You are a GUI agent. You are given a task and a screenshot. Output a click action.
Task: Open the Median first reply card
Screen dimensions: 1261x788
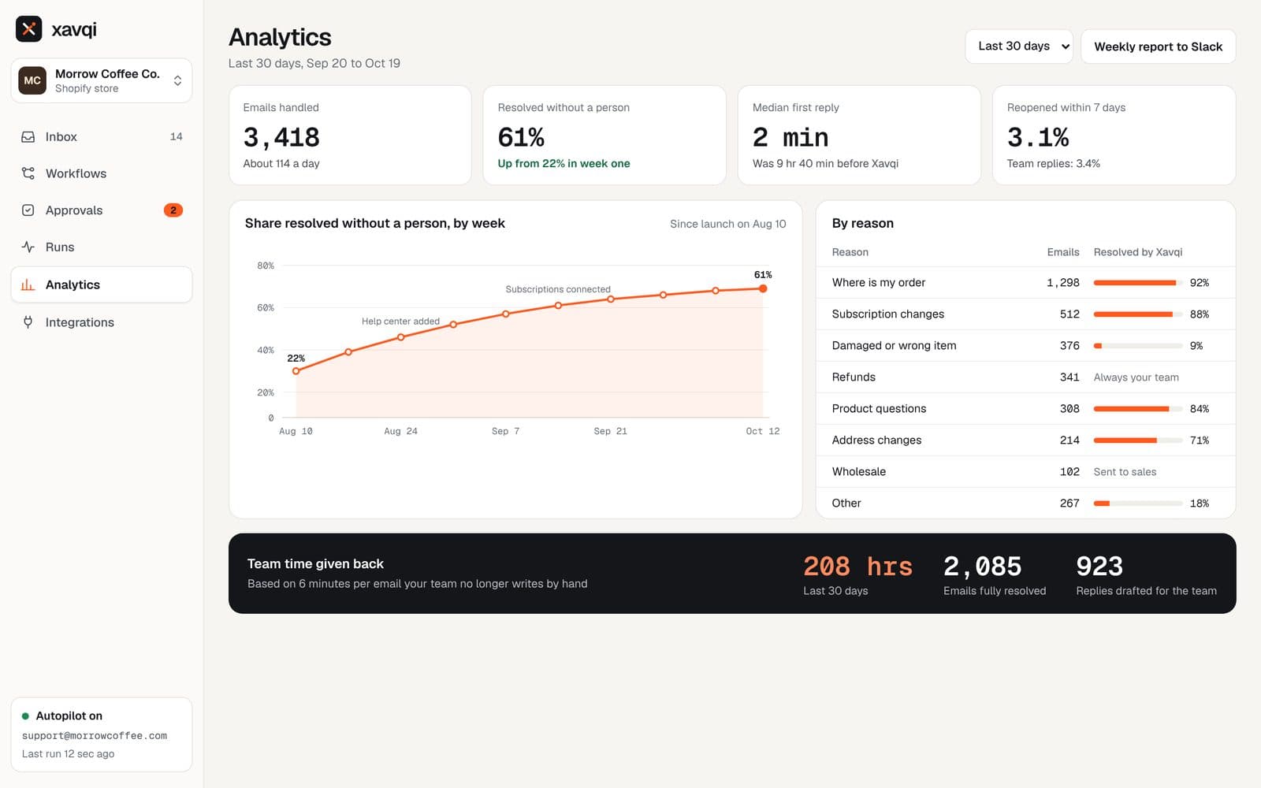[x=859, y=136]
